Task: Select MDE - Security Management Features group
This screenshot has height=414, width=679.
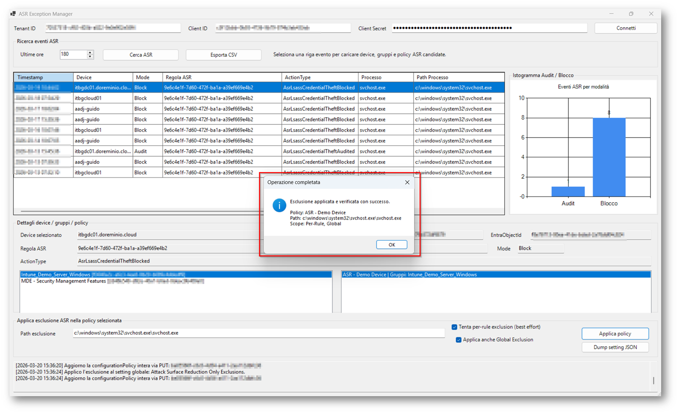Action: (64, 281)
